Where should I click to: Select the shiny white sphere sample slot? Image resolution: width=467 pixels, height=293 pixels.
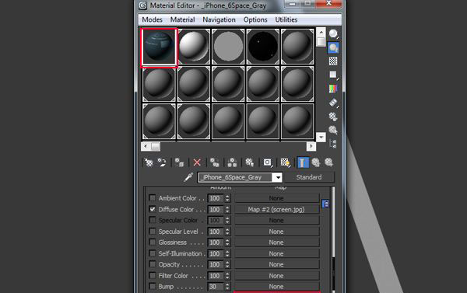(194, 47)
